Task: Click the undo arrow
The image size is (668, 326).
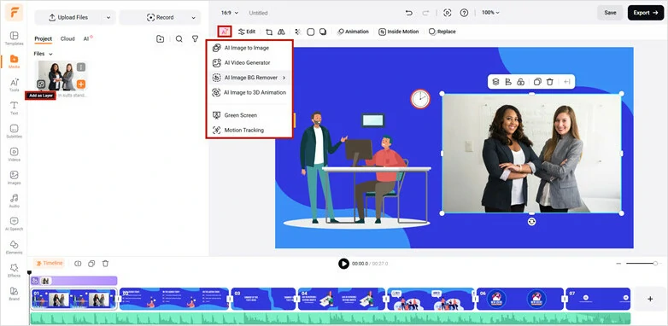Action: point(409,13)
